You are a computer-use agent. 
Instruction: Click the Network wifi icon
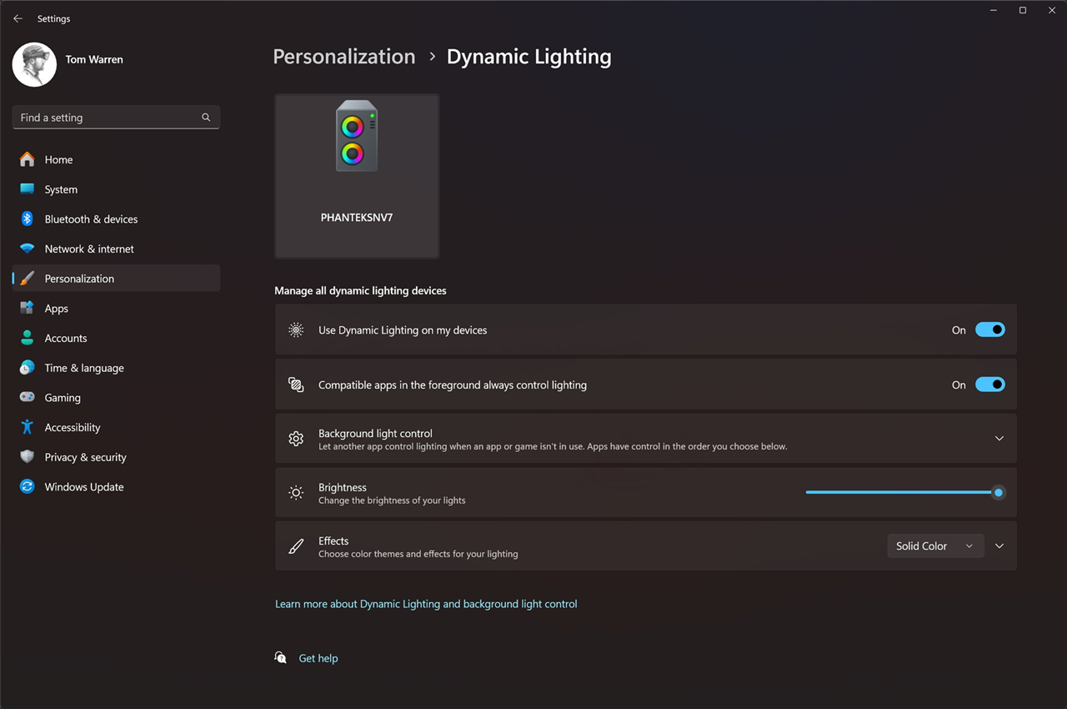28,249
